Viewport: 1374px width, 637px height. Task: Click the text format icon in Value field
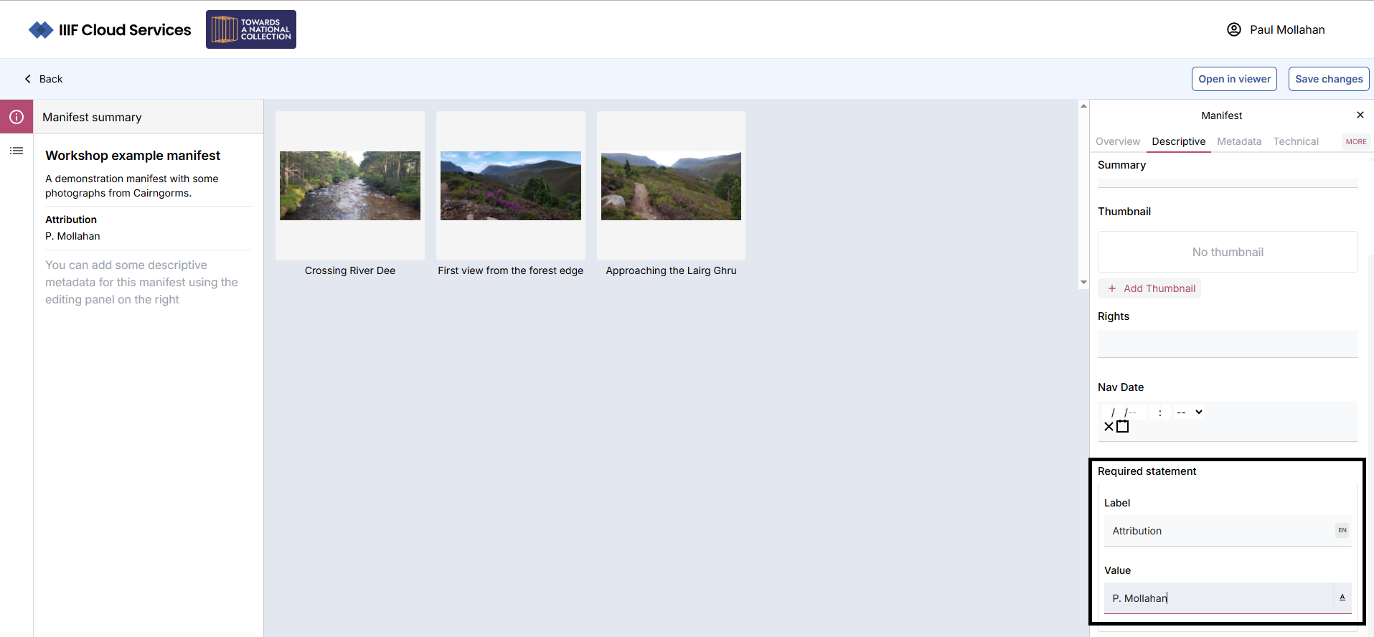click(1342, 598)
